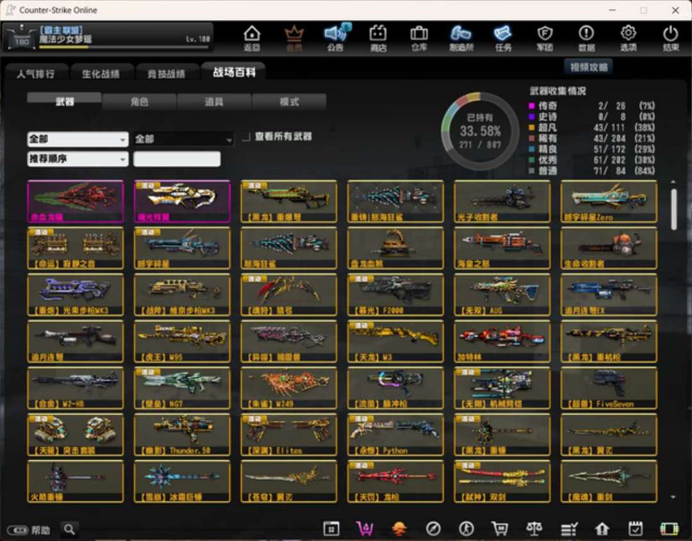This screenshot has height=541, width=692.
Task: Open the 军团 clan shield icon
Action: tap(545, 37)
